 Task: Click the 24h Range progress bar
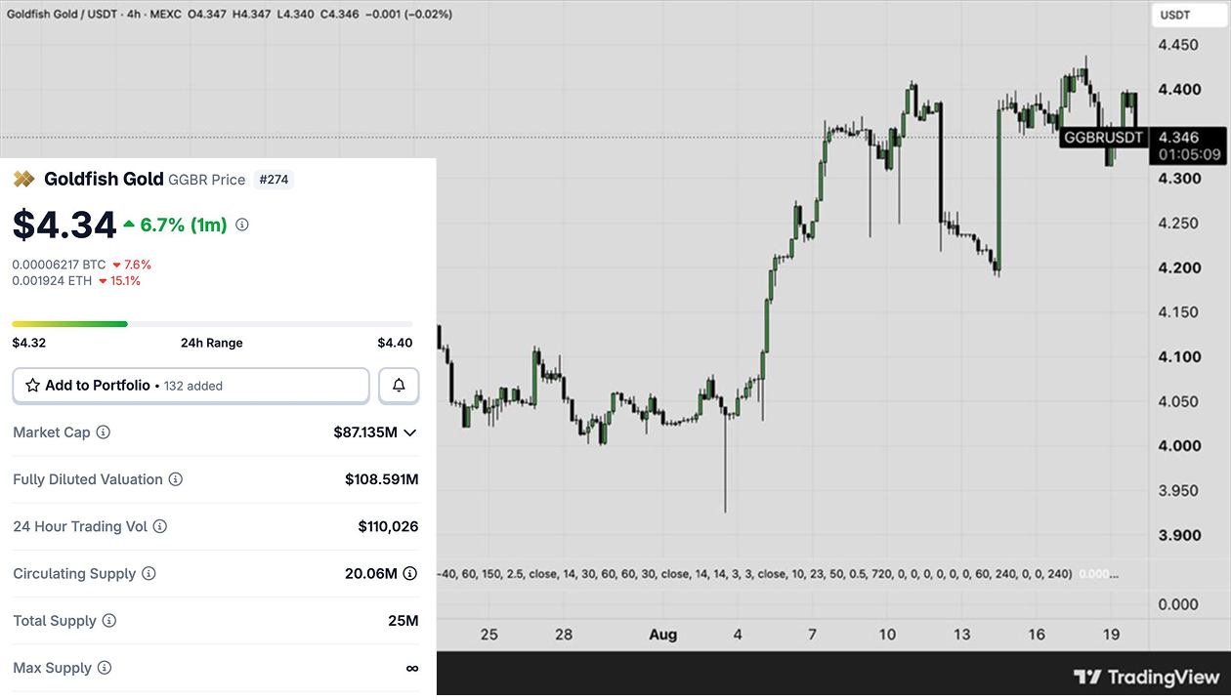point(212,323)
